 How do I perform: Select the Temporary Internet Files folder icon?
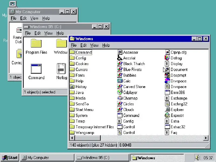coord(72,127)
